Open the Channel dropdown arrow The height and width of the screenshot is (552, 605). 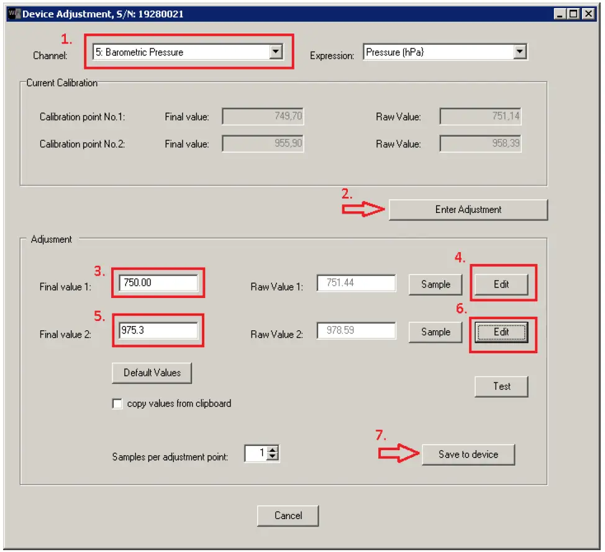tap(276, 52)
